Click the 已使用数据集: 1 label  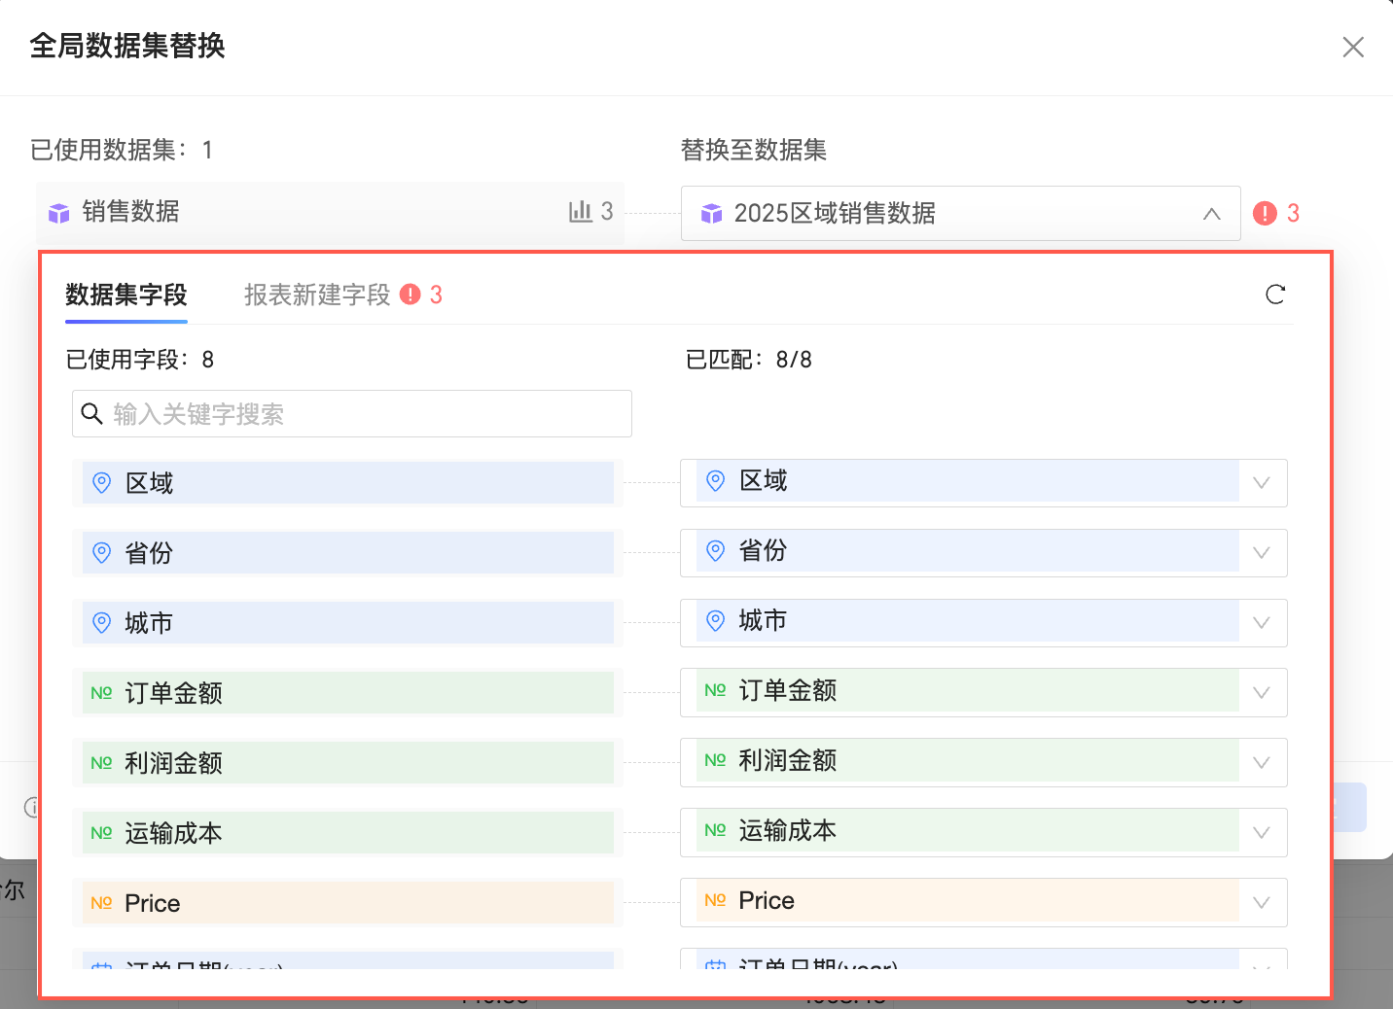122,150
